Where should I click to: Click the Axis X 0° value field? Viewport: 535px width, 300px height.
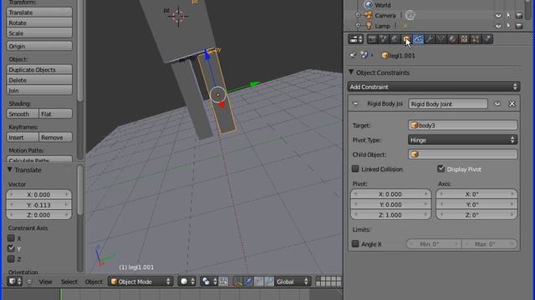pyautogui.click(x=476, y=194)
